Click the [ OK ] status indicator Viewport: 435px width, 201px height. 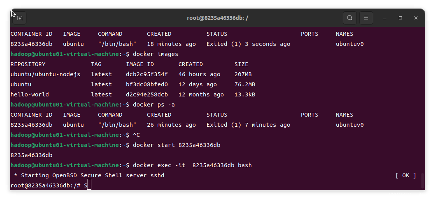(x=405, y=175)
